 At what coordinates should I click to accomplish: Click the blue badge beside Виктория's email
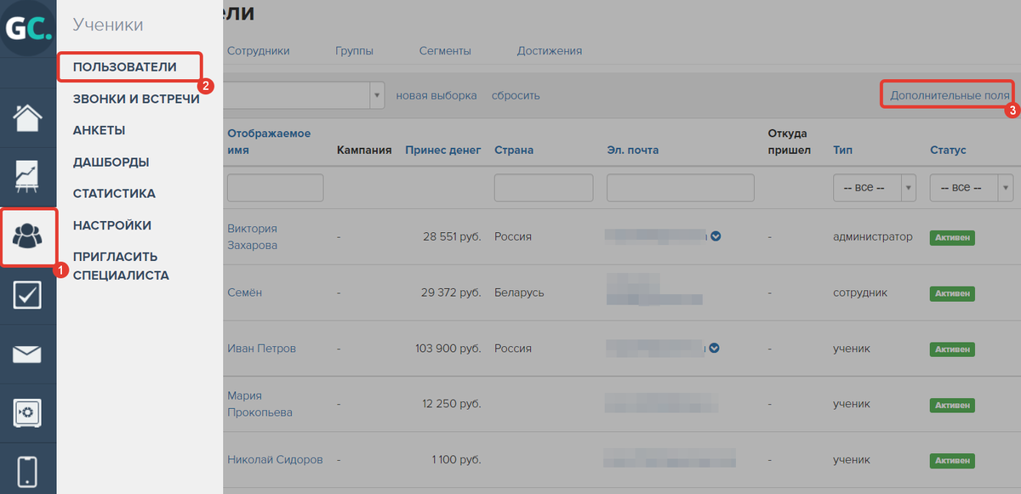coord(716,236)
